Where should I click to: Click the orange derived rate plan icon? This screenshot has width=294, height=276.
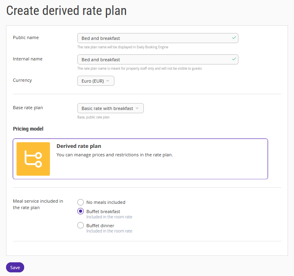point(33,159)
